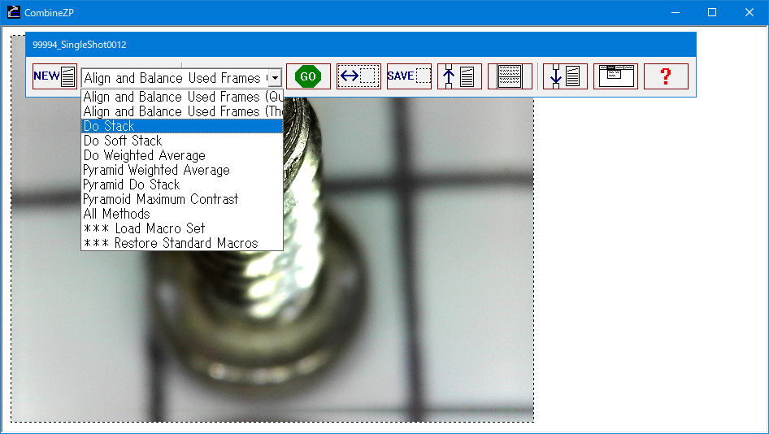The width and height of the screenshot is (769, 434).
Task: Open help with the red question mark
Action: click(x=666, y=76)
